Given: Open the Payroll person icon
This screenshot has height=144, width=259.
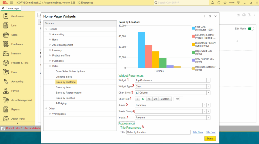Looking at the screenshot, I should 6,91.
